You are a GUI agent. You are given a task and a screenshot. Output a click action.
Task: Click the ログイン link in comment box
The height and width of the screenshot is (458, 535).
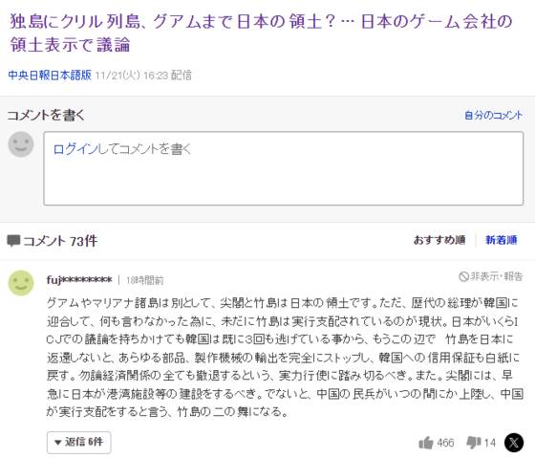[75, 149]
